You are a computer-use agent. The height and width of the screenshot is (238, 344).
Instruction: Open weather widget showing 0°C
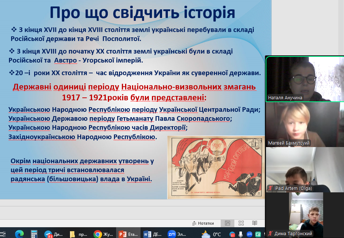pyautogui.click(x=211, y=234)
